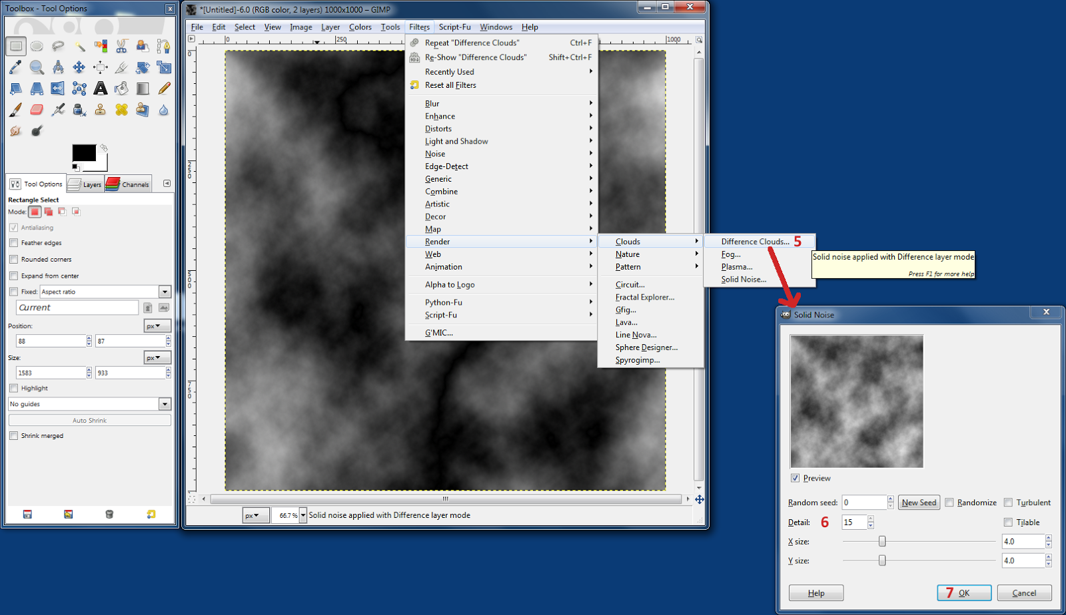The height and width of the screenshot is (615, 1066).
Task: Select the Fuzzy Select magic wand tool
Action: [x=81, y=46]
